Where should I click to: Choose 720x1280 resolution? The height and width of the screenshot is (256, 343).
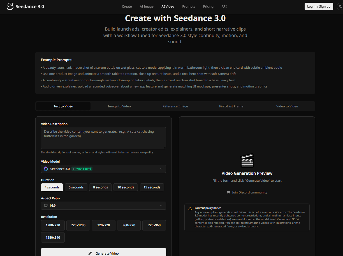78,225
